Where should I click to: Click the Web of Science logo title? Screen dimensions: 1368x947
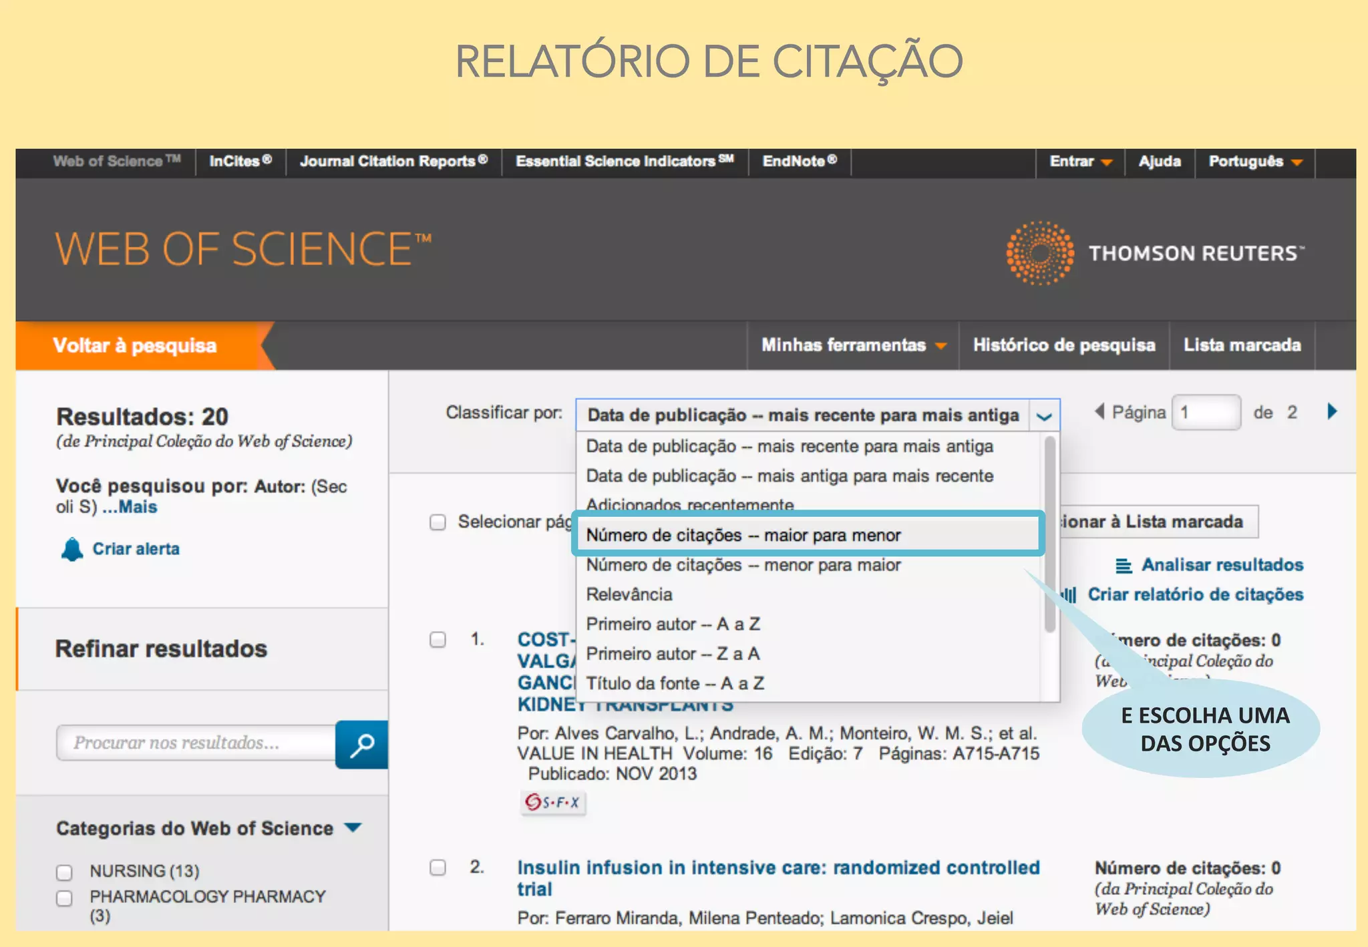tap(243, 249)
